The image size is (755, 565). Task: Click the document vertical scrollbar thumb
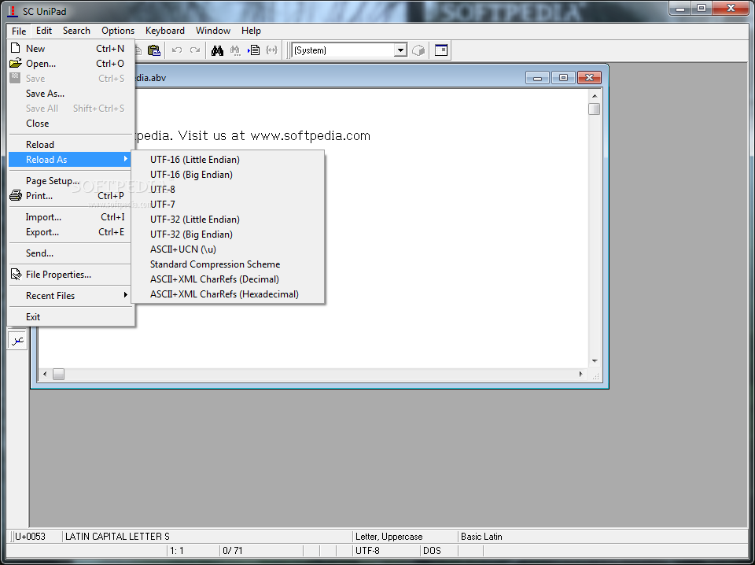coord(595,109)
